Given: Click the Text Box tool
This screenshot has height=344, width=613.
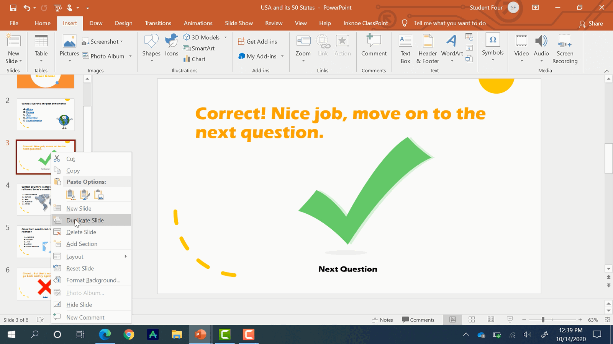Looking at the screenshot, I should point(405,49).
